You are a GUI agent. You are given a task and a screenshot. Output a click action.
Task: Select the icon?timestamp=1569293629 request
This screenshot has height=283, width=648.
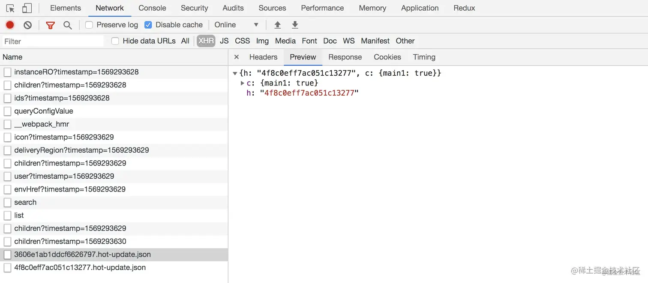click(114, 137)
